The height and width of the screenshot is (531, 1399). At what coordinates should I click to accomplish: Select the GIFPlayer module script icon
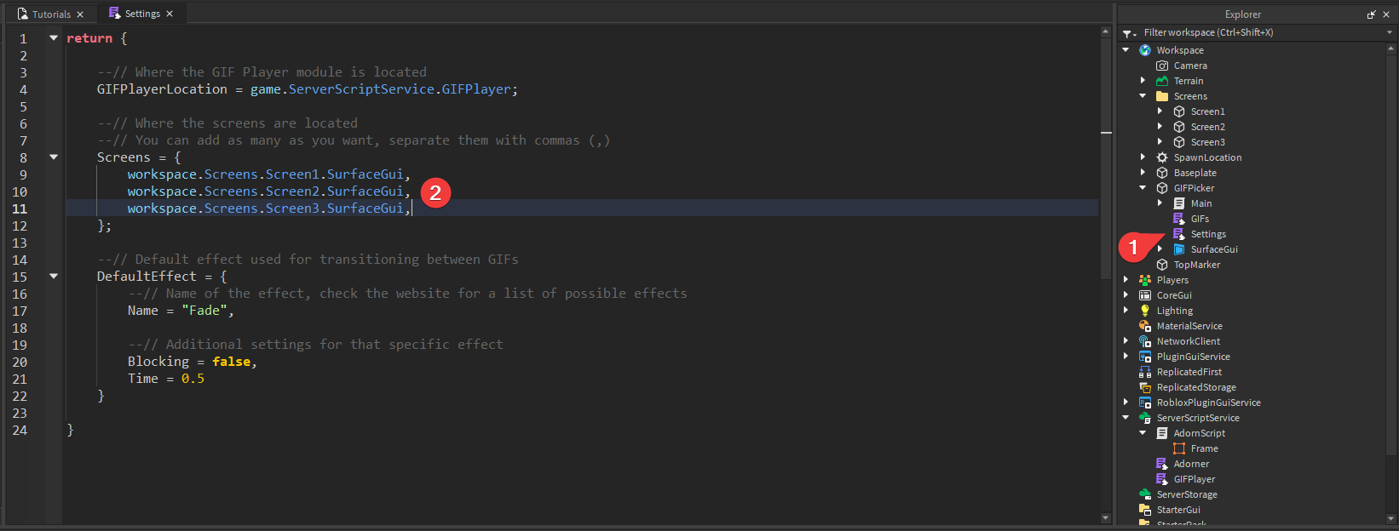[1162, 479]
